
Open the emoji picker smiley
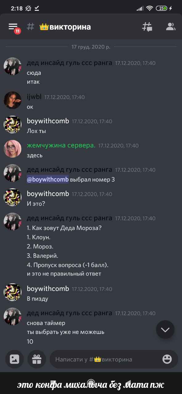(167, 359)
